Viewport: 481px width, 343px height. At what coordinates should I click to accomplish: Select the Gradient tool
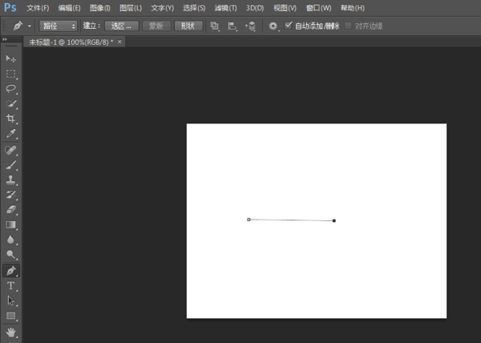(10, 224)
